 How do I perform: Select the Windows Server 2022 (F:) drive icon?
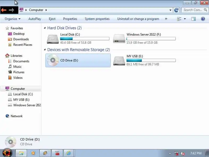[x=119, y=39]
